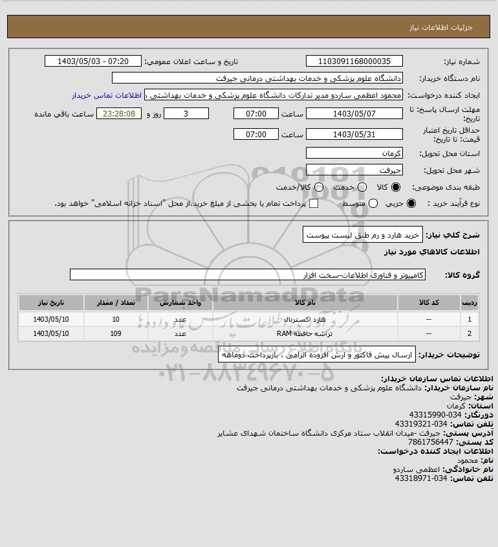Screen dimensions: 498x547
Task: Click the general description field خرید هارد و رم
Action: (x=362, y=235)
